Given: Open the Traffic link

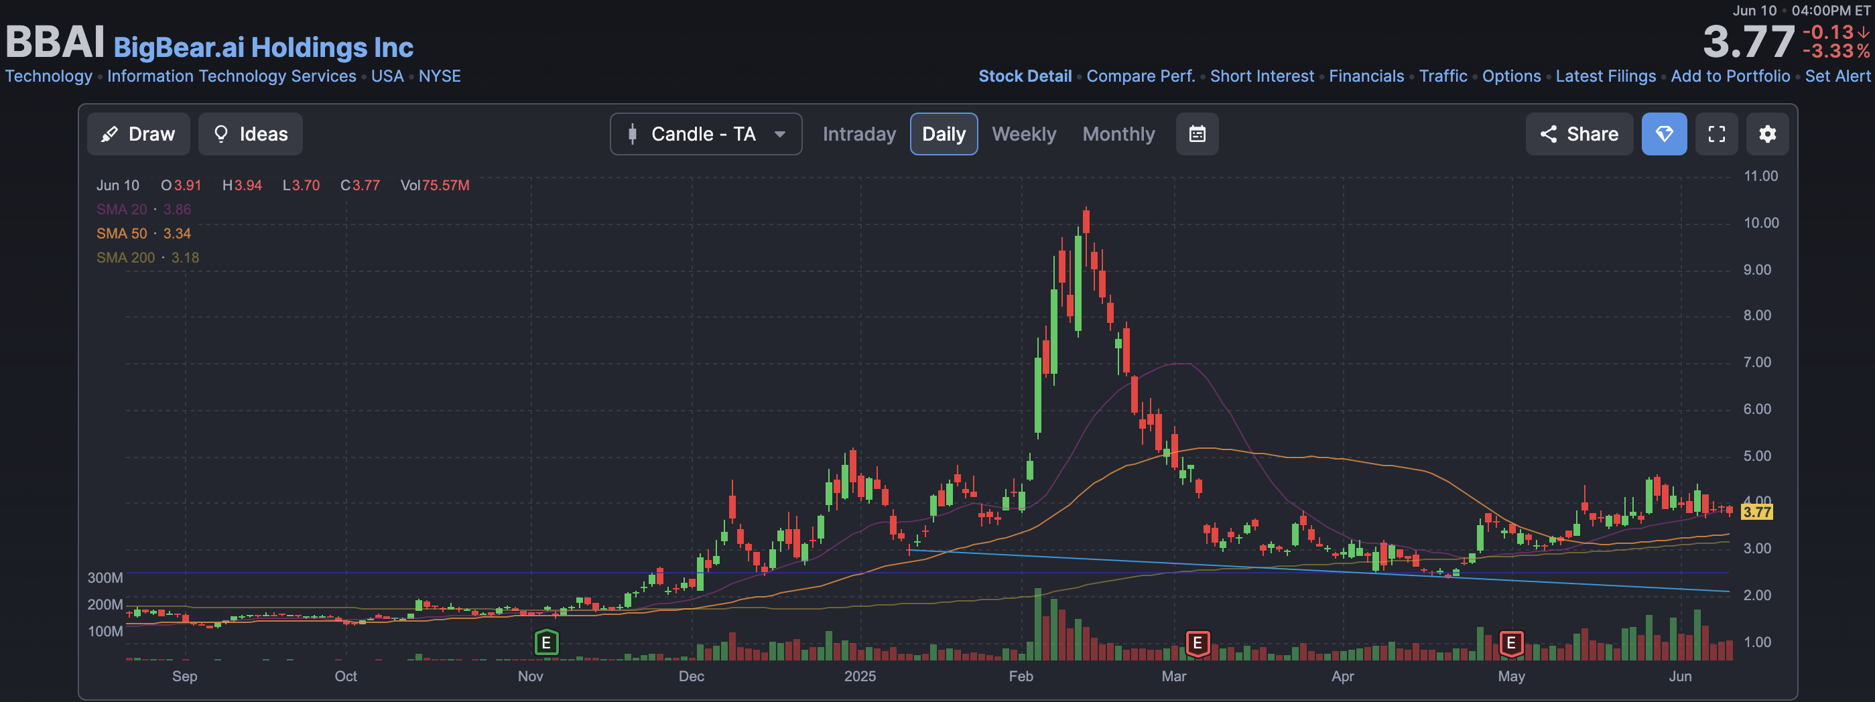Looking at the screenshot, I should (1443, 76).
